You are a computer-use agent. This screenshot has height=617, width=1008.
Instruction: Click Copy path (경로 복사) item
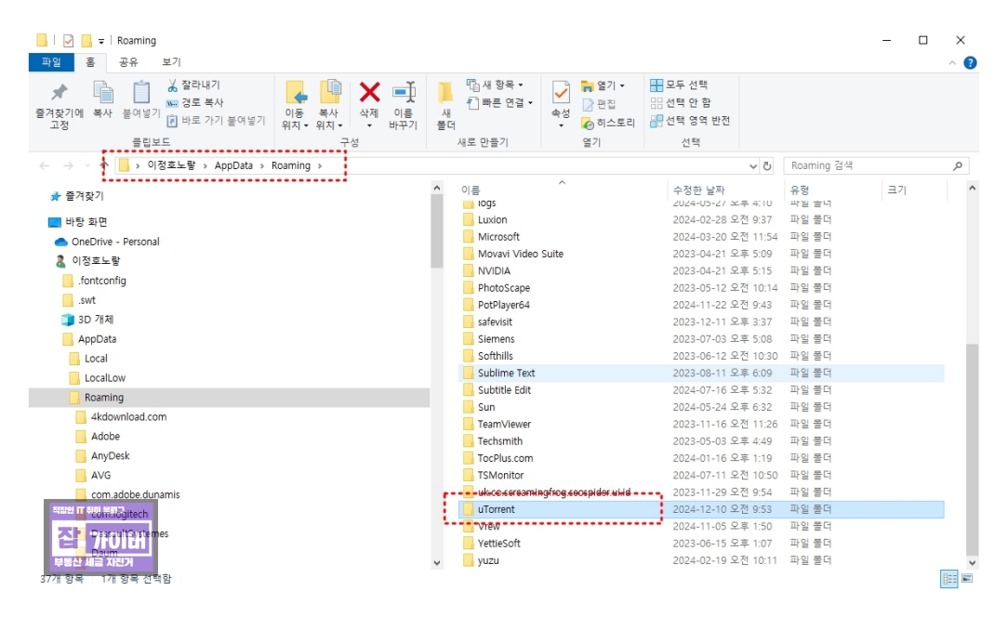click(x=194, y=103)
